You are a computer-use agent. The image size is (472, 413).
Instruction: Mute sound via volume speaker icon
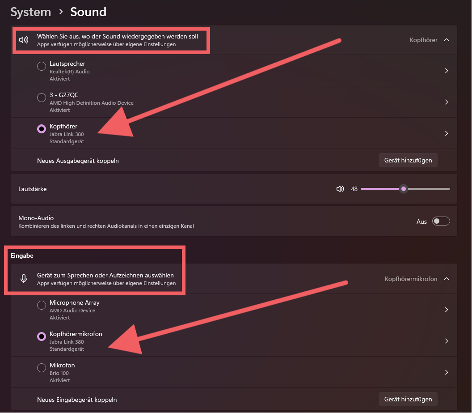pos(340,189)
